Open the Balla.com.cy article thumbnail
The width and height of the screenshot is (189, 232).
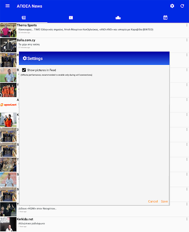tap(8, 45)
